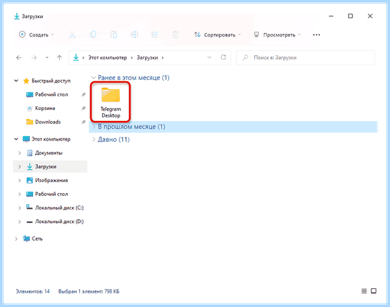Maximize the Загрузки window
The image size is (390, 307).
(350, 16)
